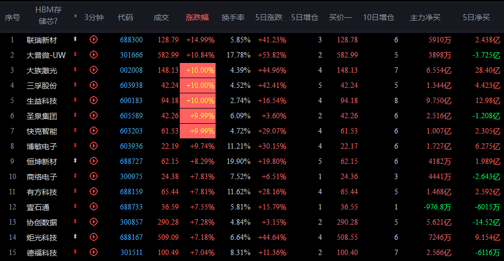
Task: Click the 5日增仓 column header
Action: [304, 17]
